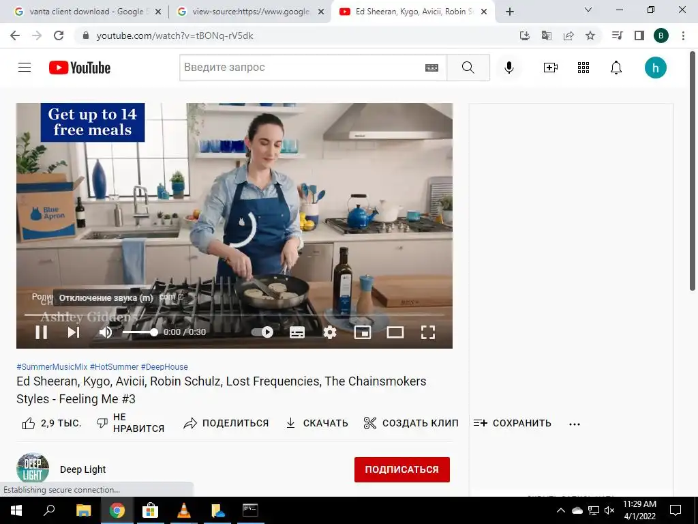Screen dimensions: 698x524
Task: Open the on-screen keyboard in search box
Action: pyautogui.click(x=431, y=68)
